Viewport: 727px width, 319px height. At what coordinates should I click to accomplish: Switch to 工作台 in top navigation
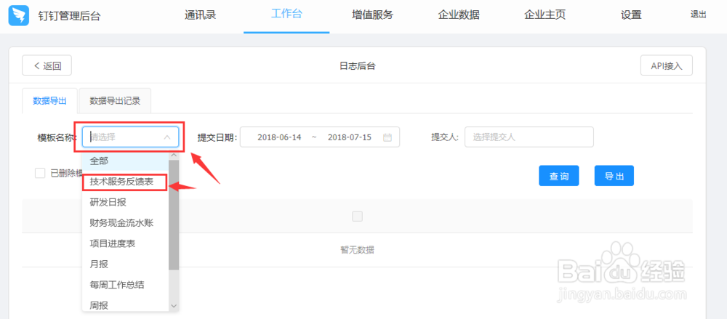click(x=286, y=14)
